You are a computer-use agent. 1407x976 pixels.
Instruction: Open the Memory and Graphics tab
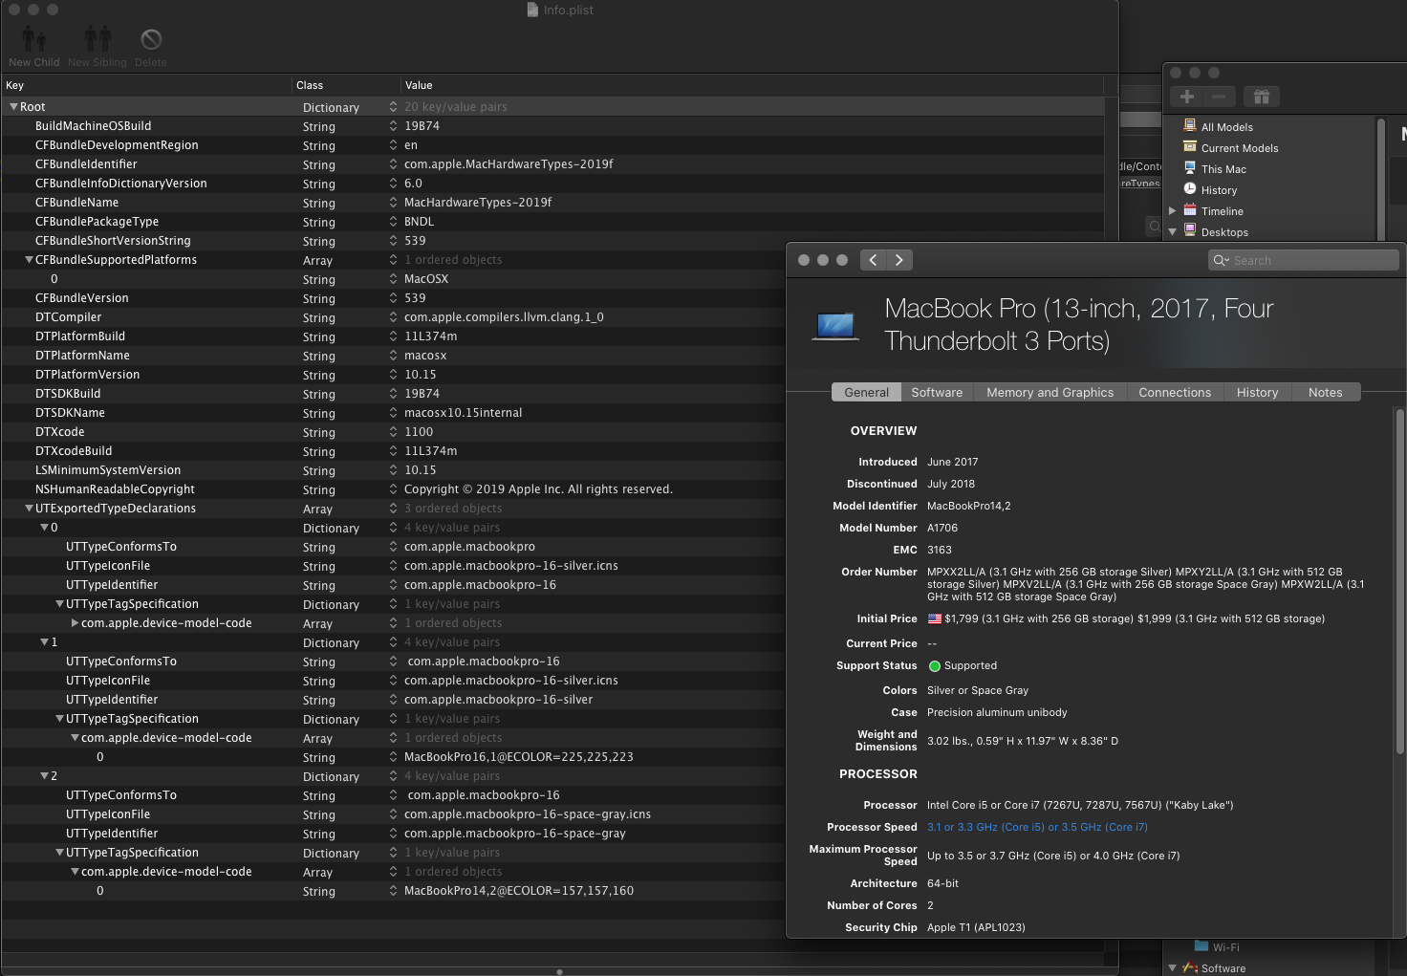point(1050,393)
